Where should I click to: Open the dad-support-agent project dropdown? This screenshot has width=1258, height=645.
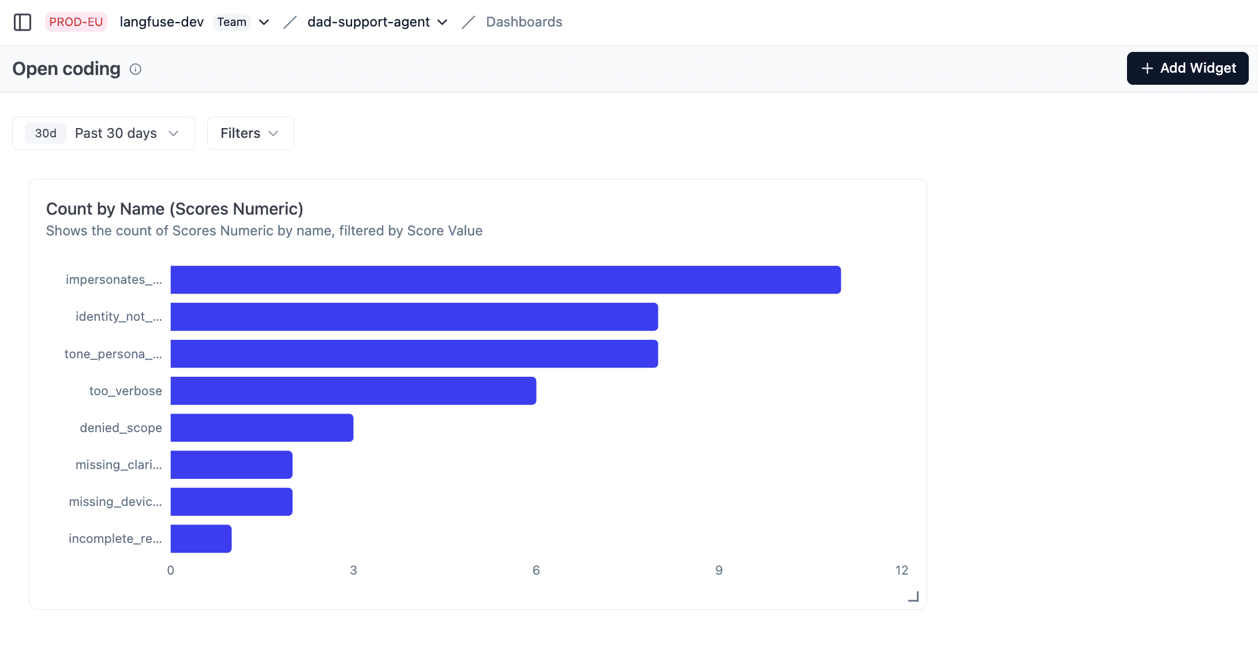click(377, 22)
